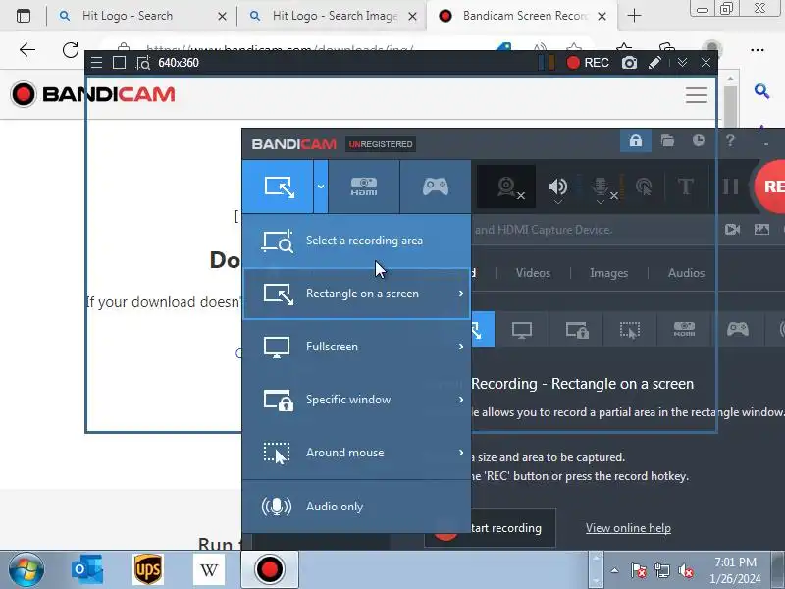The width and height of the screenshot is (785, 589).
Task: Click the browser sidebar search icon
Action: tap(762, 91)
